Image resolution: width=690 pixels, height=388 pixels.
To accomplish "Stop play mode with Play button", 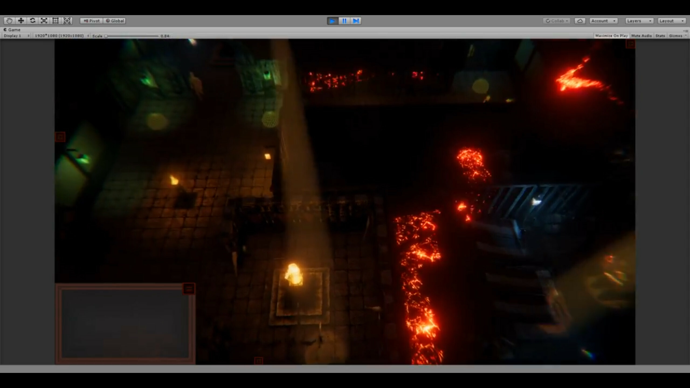I will pos(333,21).
